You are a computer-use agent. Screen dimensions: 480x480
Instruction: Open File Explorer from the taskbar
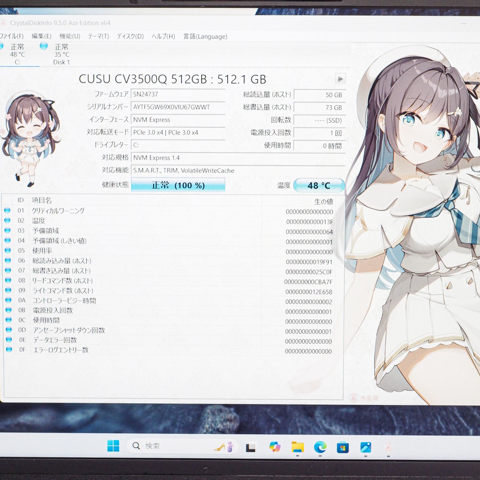[298, 447]
